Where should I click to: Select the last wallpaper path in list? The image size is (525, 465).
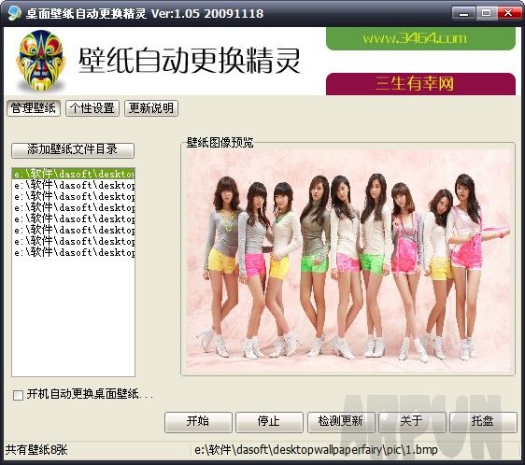click(73, 252)
